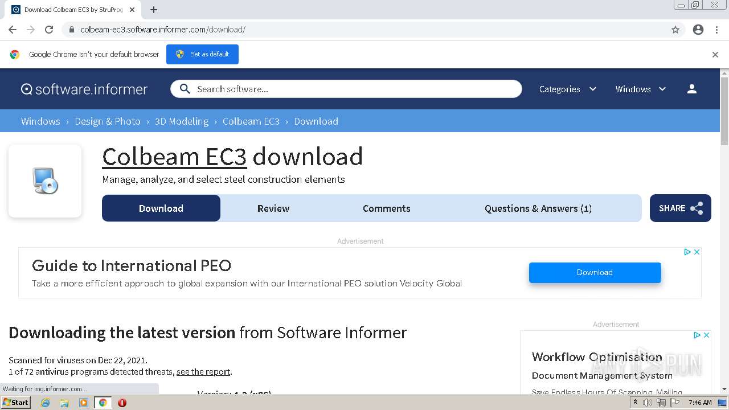Close the Workflow Optimisation ad
Screen dimensions: 729x410
pyautogui.click(x=706, y=335)
